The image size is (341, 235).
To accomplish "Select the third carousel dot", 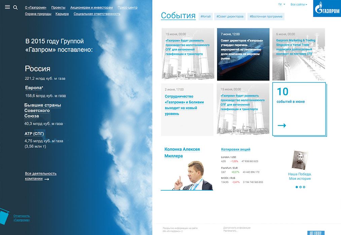I will (304, 187).
